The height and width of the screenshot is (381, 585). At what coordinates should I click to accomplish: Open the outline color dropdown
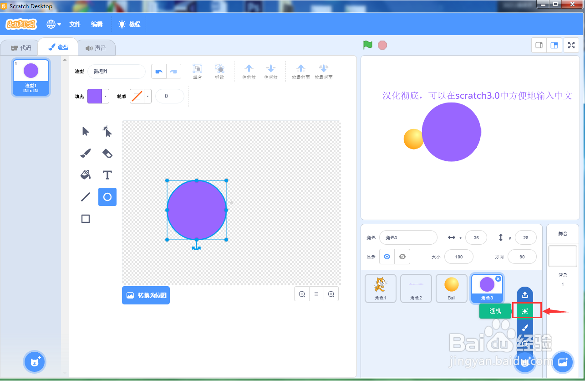click(147, 96)
